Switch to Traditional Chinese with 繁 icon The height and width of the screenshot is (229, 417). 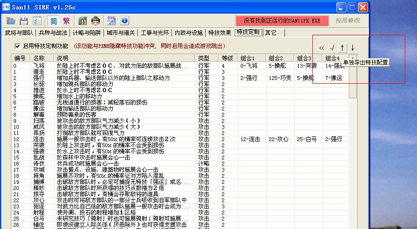pyautogui.click(x=66, y=21)
